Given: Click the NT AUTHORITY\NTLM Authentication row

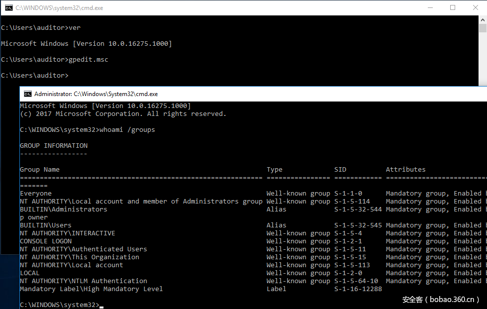Looking at the screenshot, I should point(83,281).
